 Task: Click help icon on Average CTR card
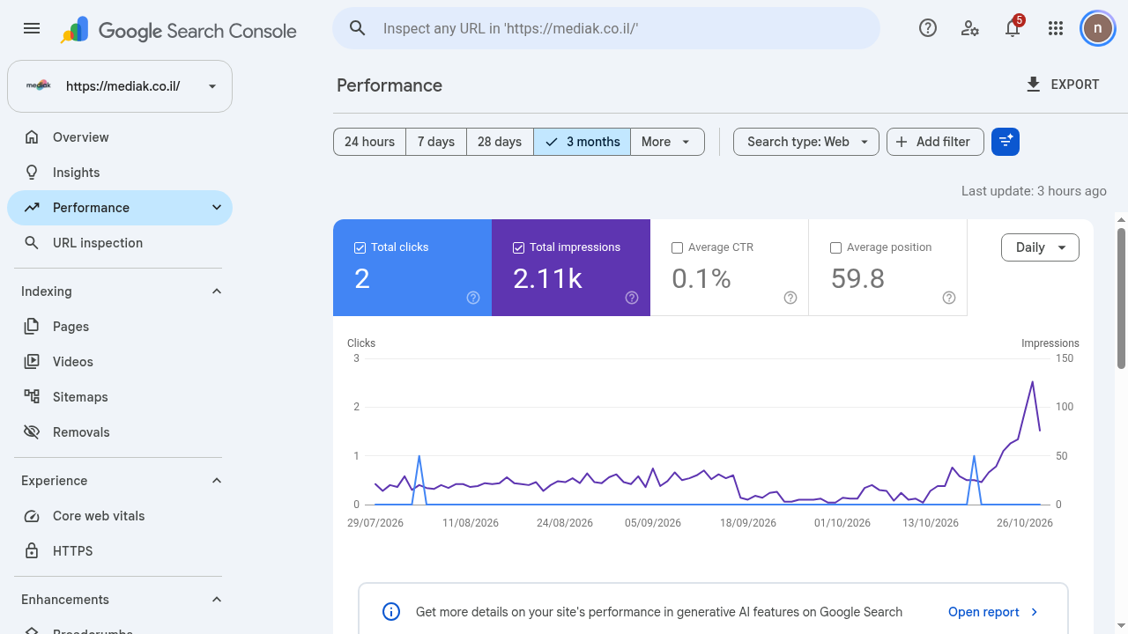[790, 298]
